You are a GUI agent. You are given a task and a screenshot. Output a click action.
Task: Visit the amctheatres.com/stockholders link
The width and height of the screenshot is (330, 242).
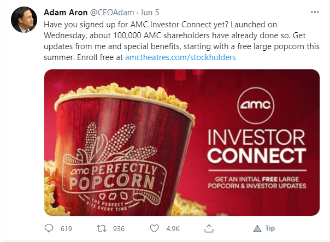[180, 57]
